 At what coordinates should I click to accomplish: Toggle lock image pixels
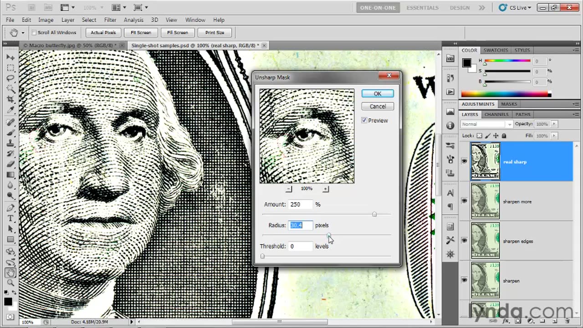(x=487, y=136)
